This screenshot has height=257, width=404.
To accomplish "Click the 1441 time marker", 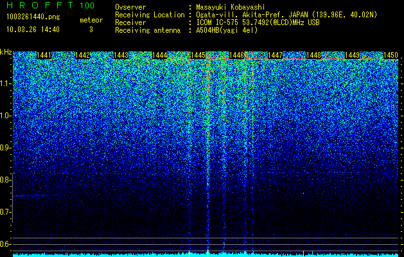I will (44, 55).
